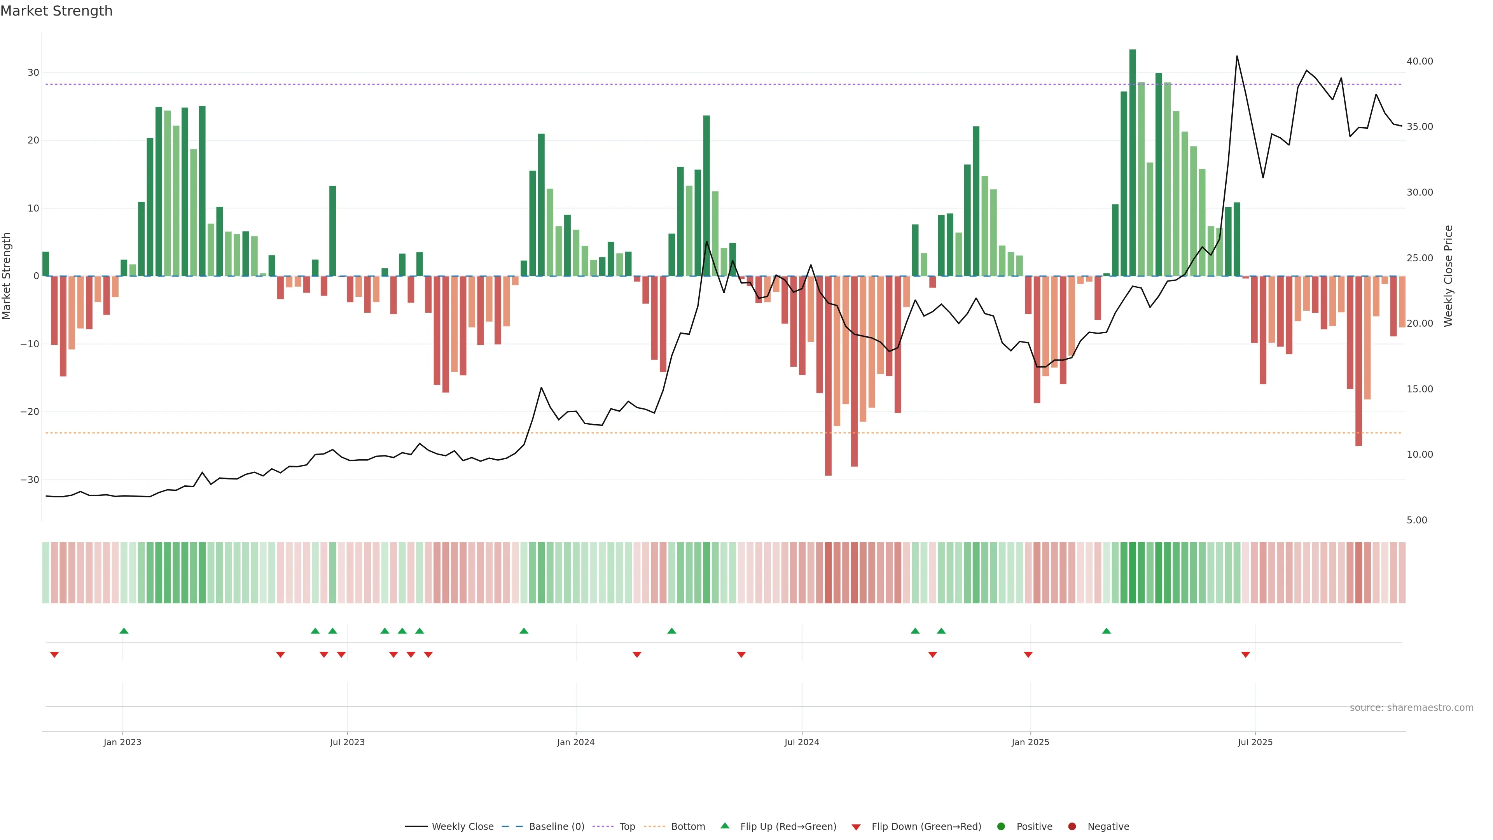The width and height of the screenshot is (1493, 840).
Task: Click the Jul 2024 x-axis label
Action: [802, 742]
